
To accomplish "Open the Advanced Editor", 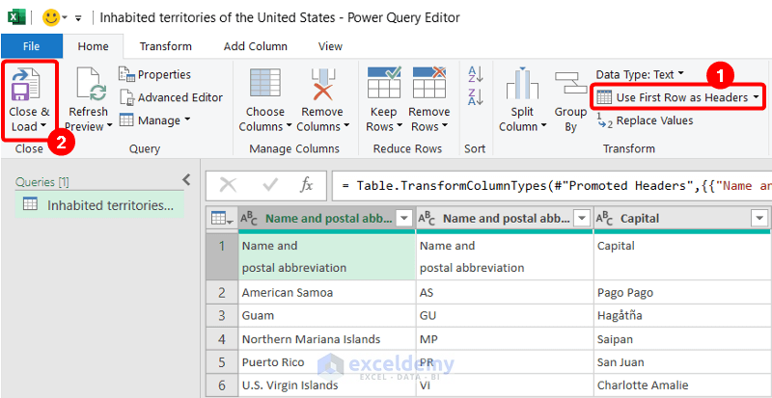I will [172, 97].
